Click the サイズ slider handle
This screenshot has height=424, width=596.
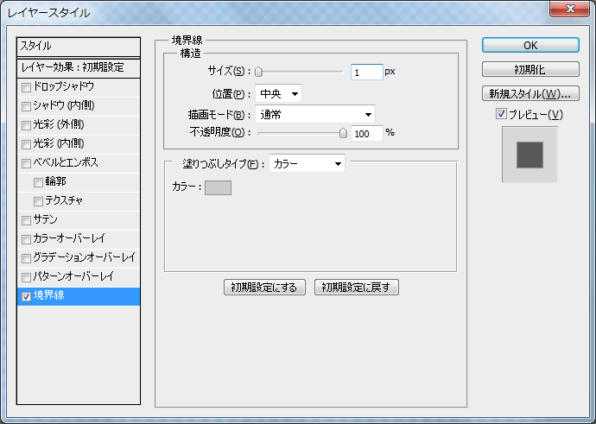(258, 72)
